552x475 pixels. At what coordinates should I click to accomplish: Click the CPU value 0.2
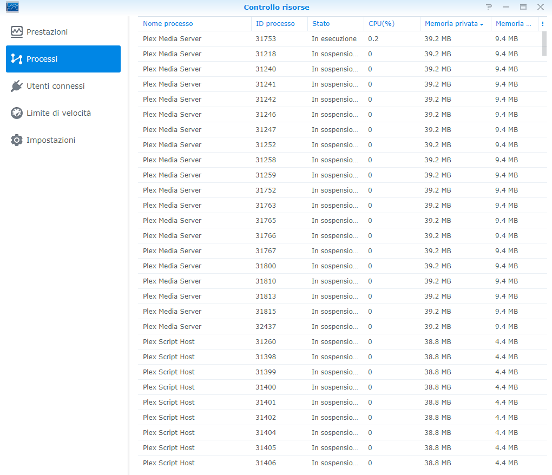[373, 39]
